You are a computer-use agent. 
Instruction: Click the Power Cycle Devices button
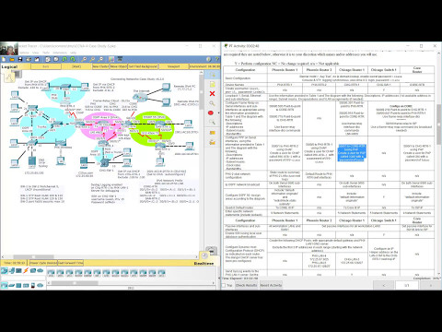(x=43, y=263)
